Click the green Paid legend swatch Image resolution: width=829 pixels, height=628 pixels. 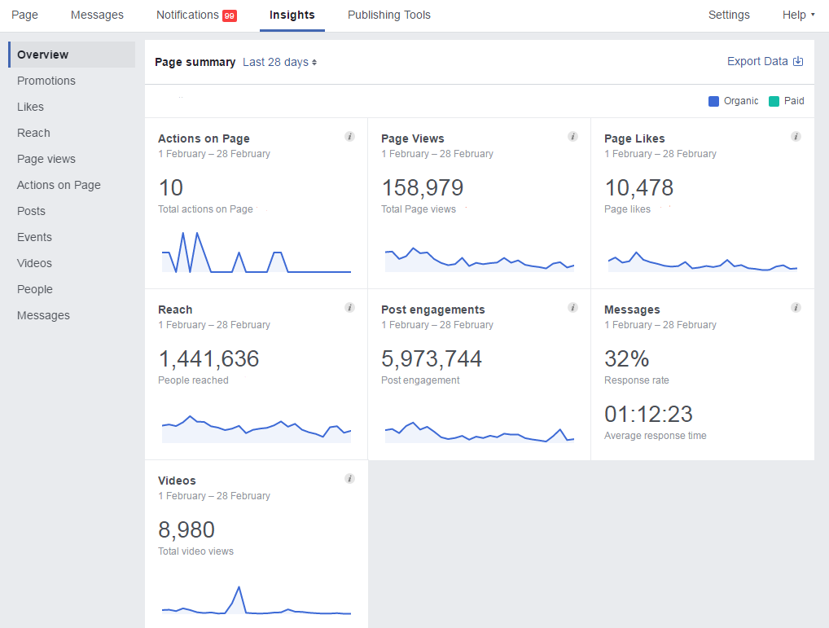(x=774, y=101)
